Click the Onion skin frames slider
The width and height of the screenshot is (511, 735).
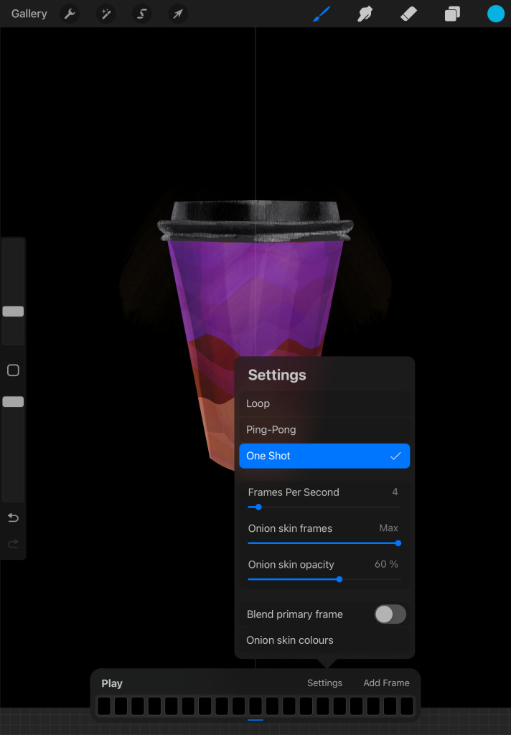point(324,543)
